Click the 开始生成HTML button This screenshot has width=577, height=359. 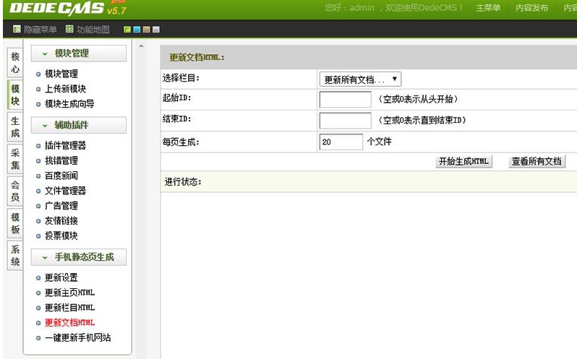(x=463, y=162)
